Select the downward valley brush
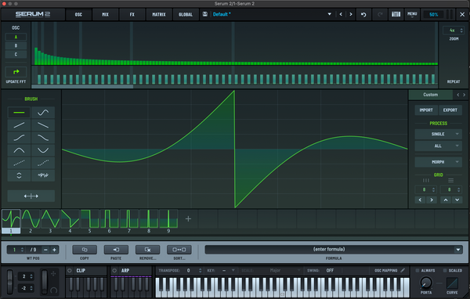This screenshot has width=470, height=299. [x=43, y=150]
